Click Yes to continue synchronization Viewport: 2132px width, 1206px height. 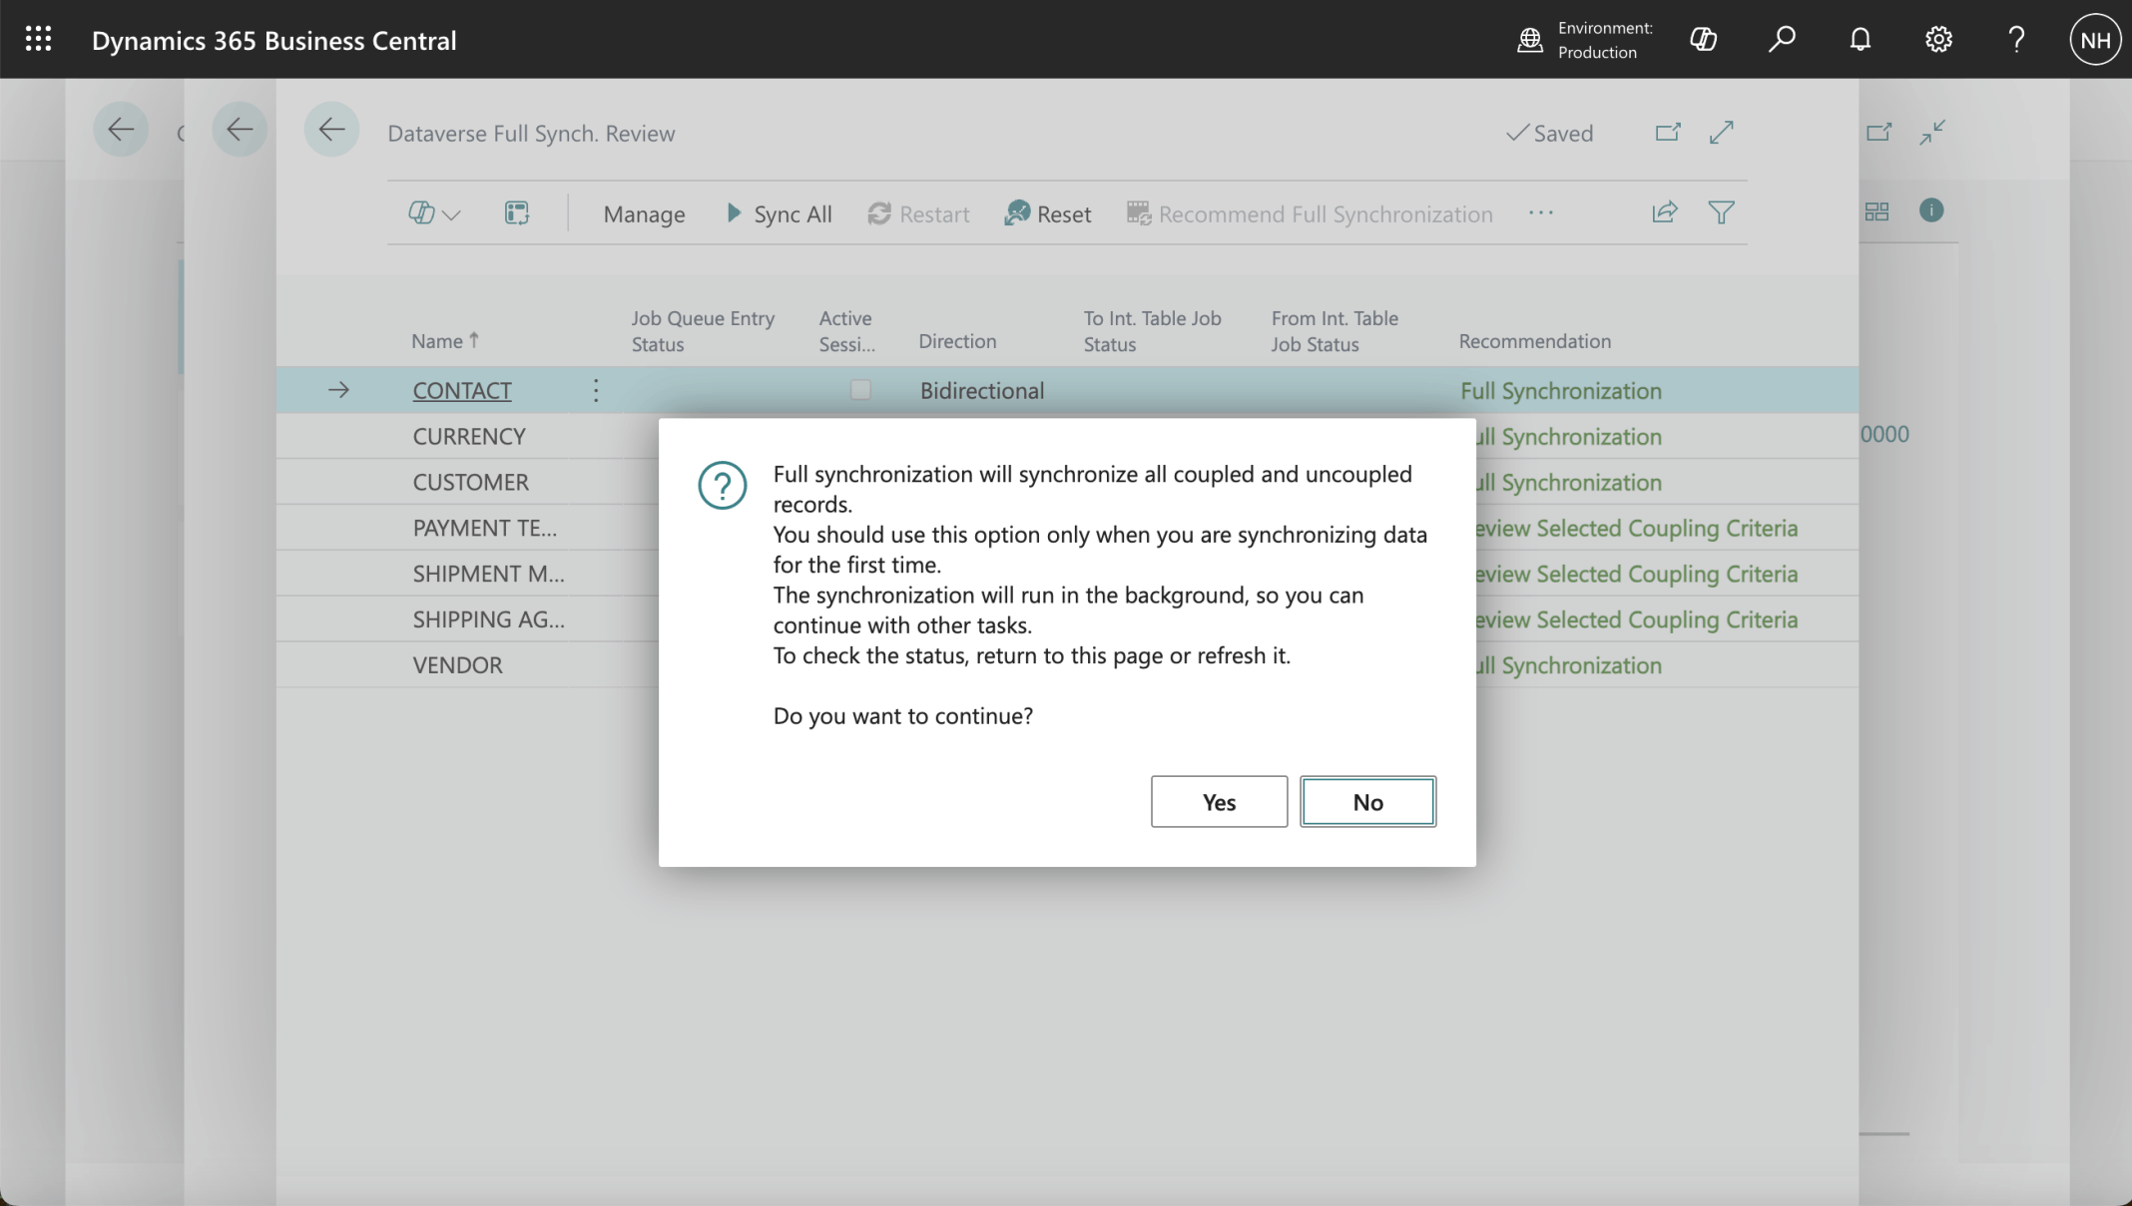point(1219,802)
